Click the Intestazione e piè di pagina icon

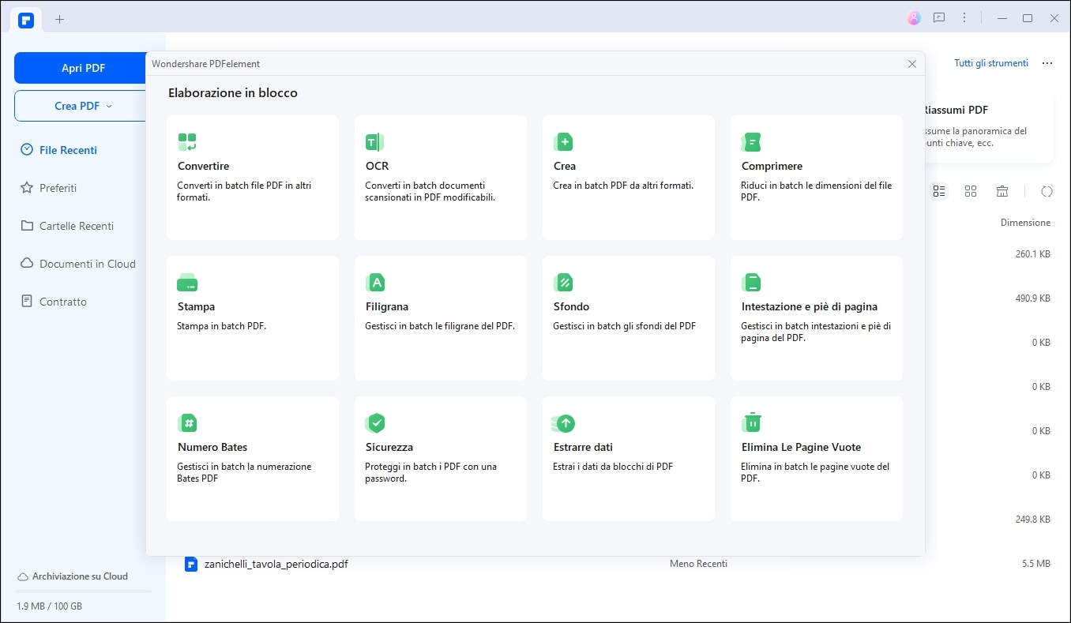pyautogui.click(x=751, y=283)
